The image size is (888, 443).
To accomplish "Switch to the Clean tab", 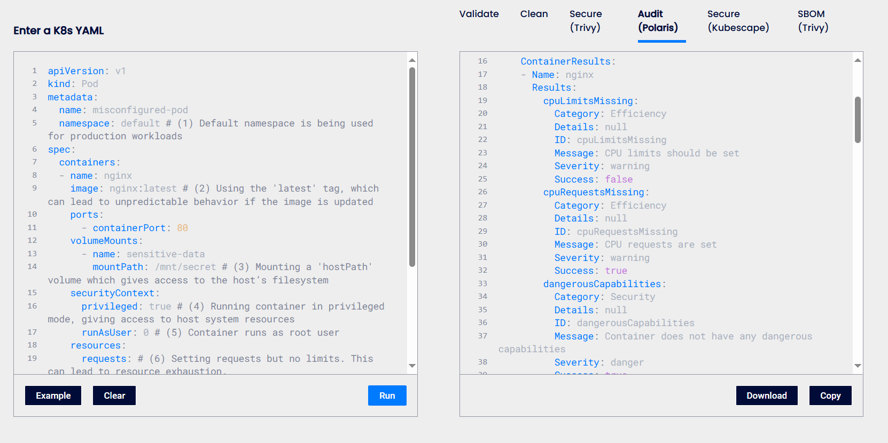I will point(534,14).
